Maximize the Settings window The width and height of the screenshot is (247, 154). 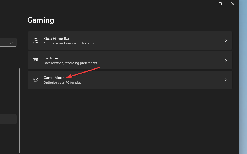pos(220,4)
